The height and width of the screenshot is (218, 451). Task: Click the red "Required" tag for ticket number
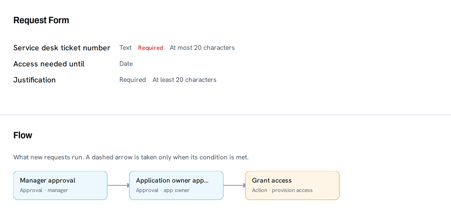(151, 48)
